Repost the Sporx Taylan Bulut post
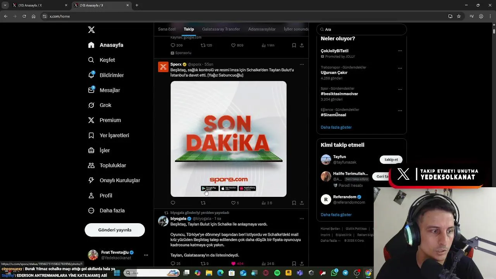The height and width of the screenshot is (279, 496). click(x=203, y=203)
